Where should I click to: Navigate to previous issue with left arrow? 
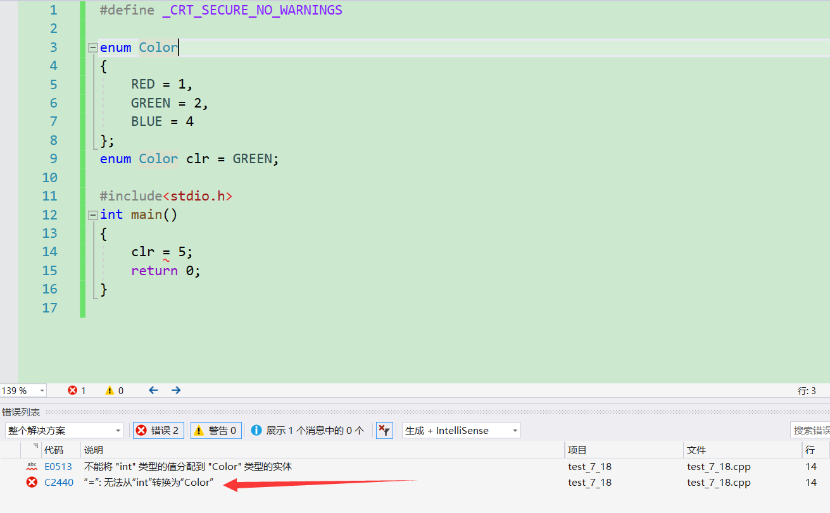(153, 390)
